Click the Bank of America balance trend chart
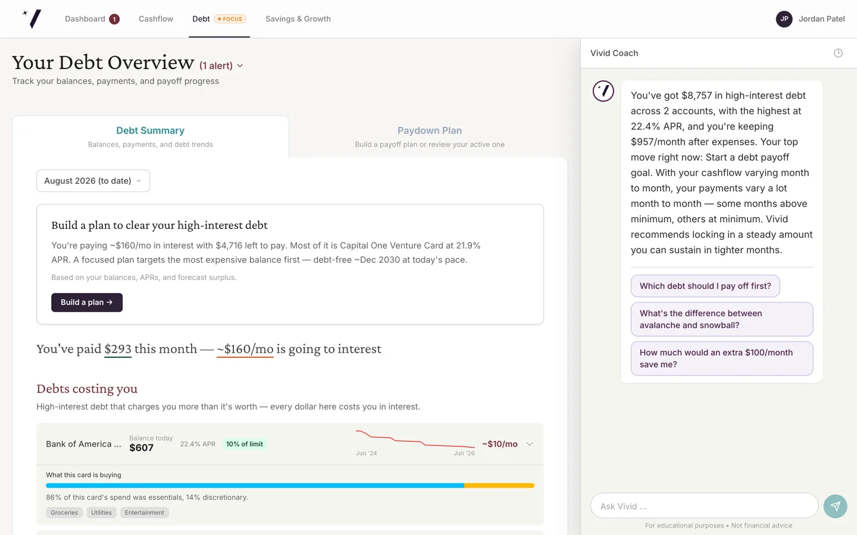 pos(415,439)
